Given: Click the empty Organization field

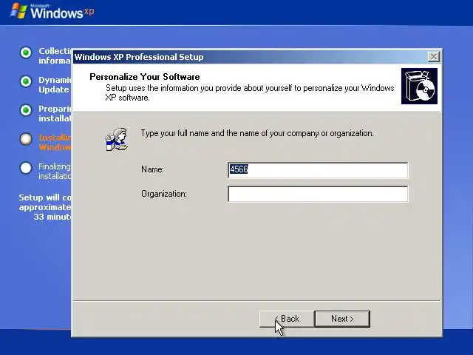Looking at the screenshot, I should pyautogui.click(x=318, y=194).
